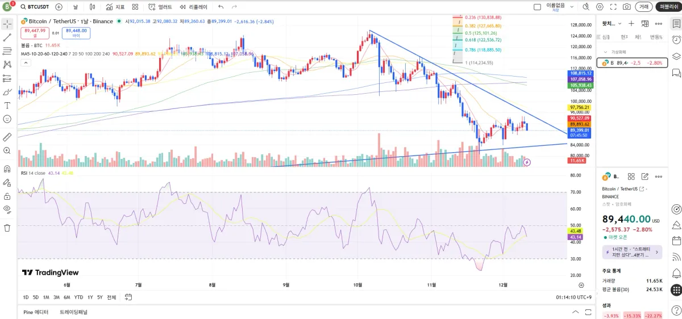Click the undo arrow
Viewport: 682px width, 319px height.
click(221, 7)
